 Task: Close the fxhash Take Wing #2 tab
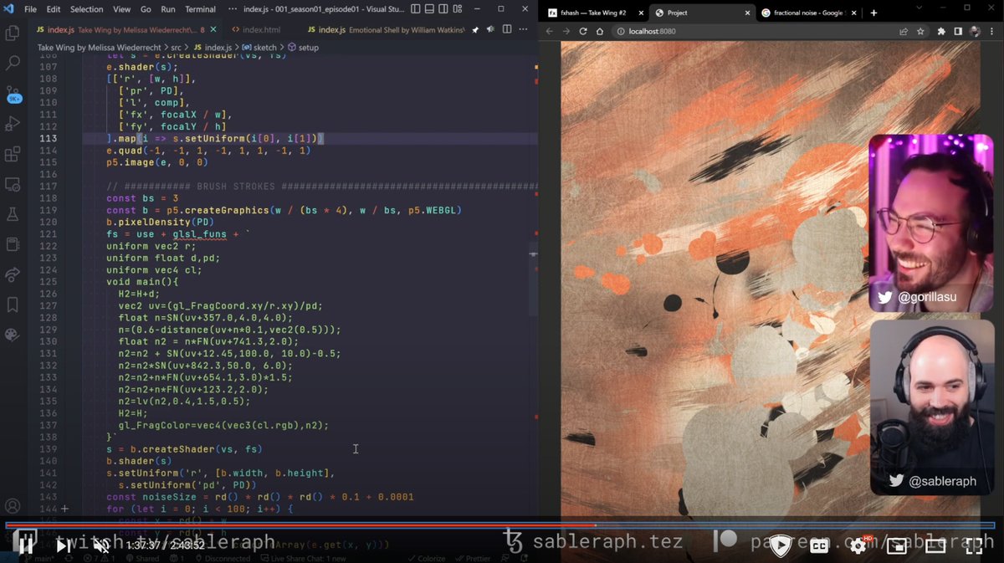click(x=639, y=13)
